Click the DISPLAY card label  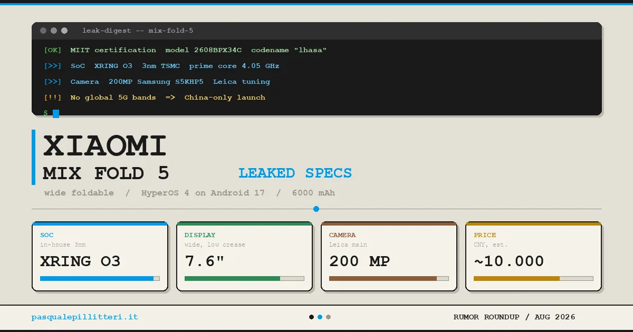pos(200,235)
